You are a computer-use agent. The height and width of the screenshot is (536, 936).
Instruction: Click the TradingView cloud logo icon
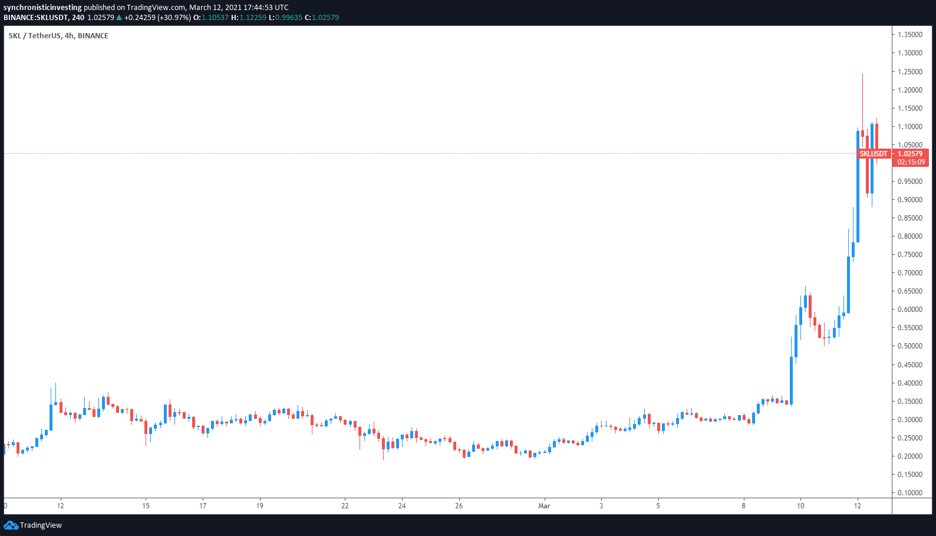tap(11, 525)
